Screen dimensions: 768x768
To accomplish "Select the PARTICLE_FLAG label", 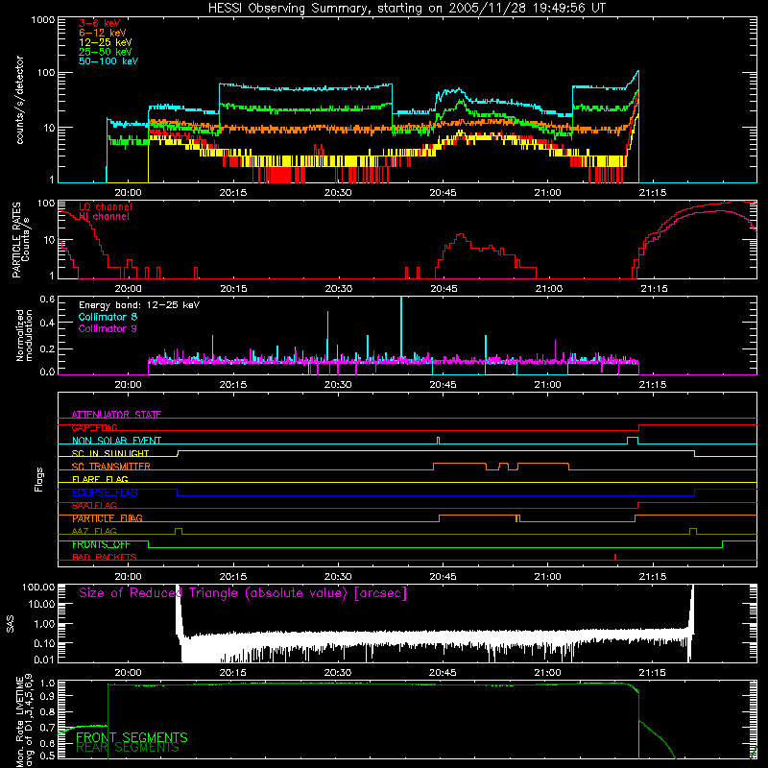I will pyautogui.click(x=108, y=518).
